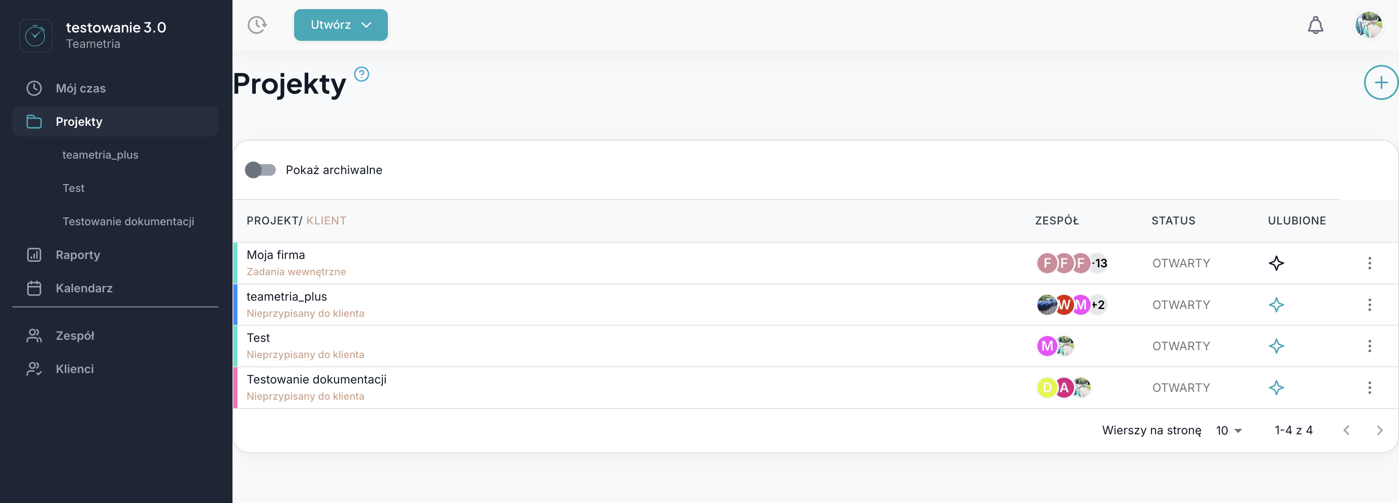The image size is (1399, 503).
Task: Click the Teametria logo icon
Action: click(x=35, y=36)
